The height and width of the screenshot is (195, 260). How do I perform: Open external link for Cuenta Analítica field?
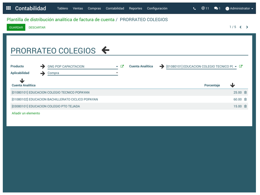pos(241,66)
